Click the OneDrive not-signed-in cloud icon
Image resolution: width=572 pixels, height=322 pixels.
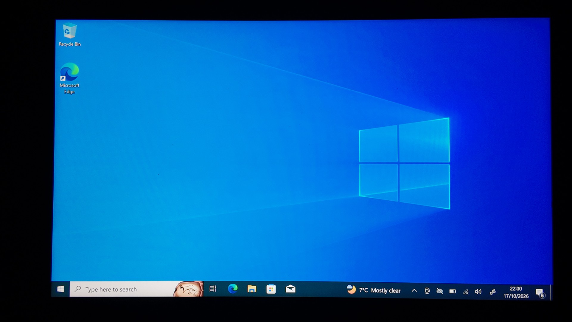440,291
